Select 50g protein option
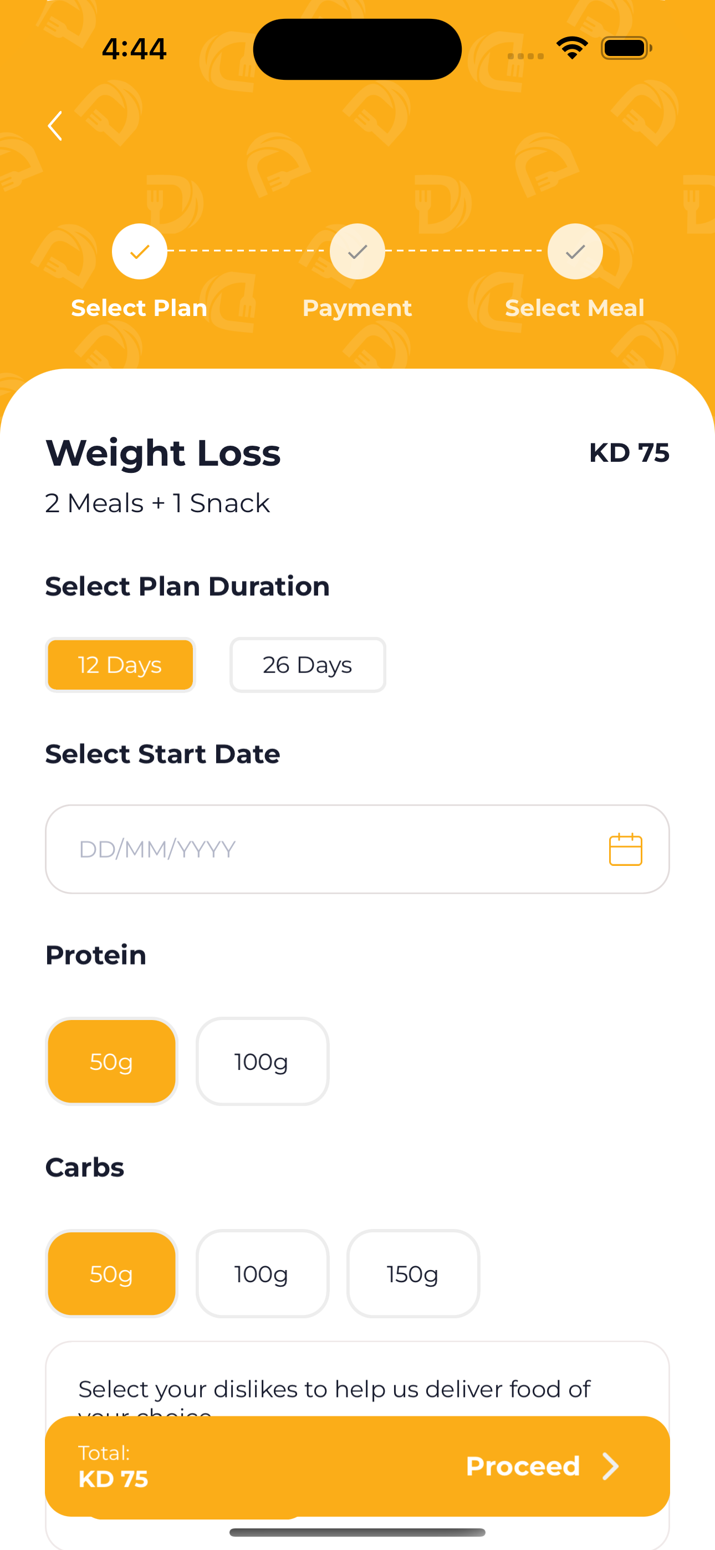715x1550 pixels. coord(111,1062)
